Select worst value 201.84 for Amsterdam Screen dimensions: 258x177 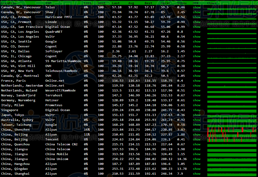tap(166, 86)
